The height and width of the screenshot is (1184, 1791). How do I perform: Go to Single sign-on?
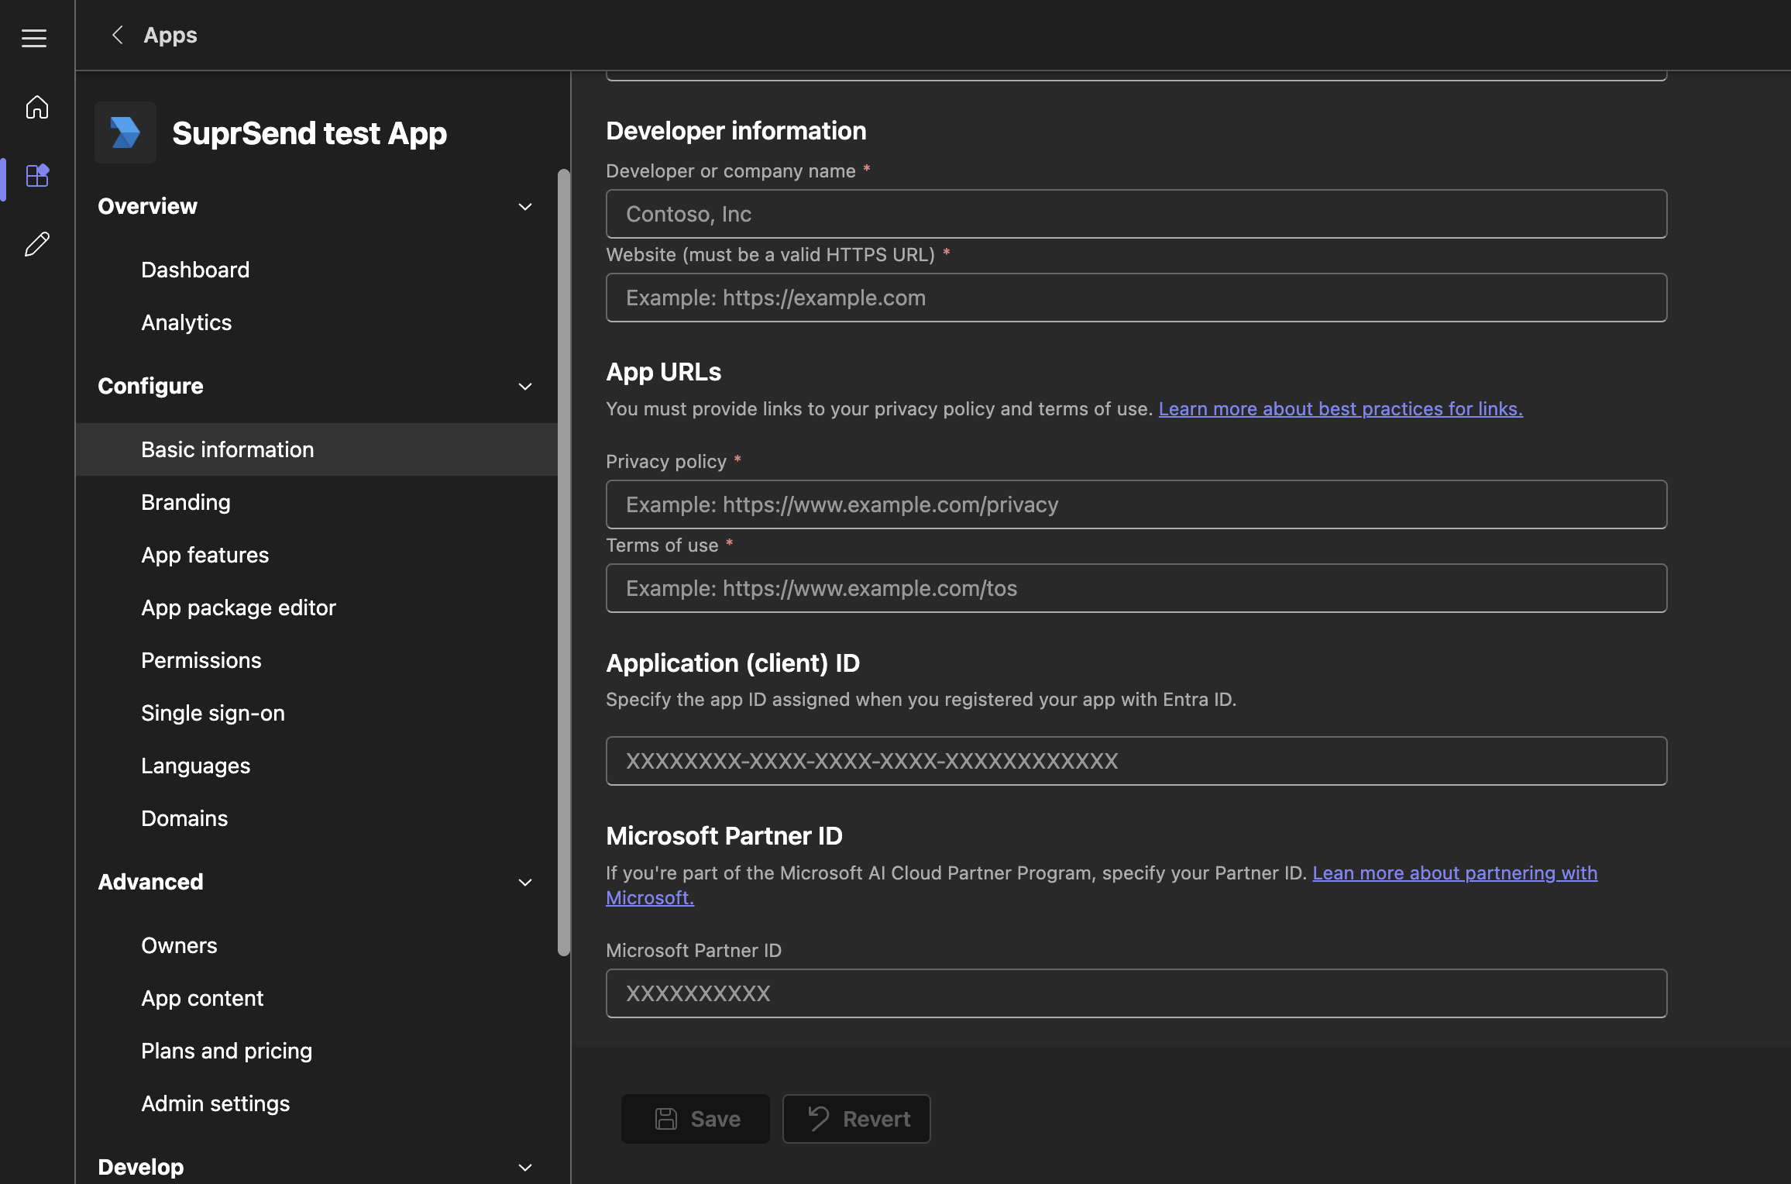pyautogui.click(x=212, y=713)
